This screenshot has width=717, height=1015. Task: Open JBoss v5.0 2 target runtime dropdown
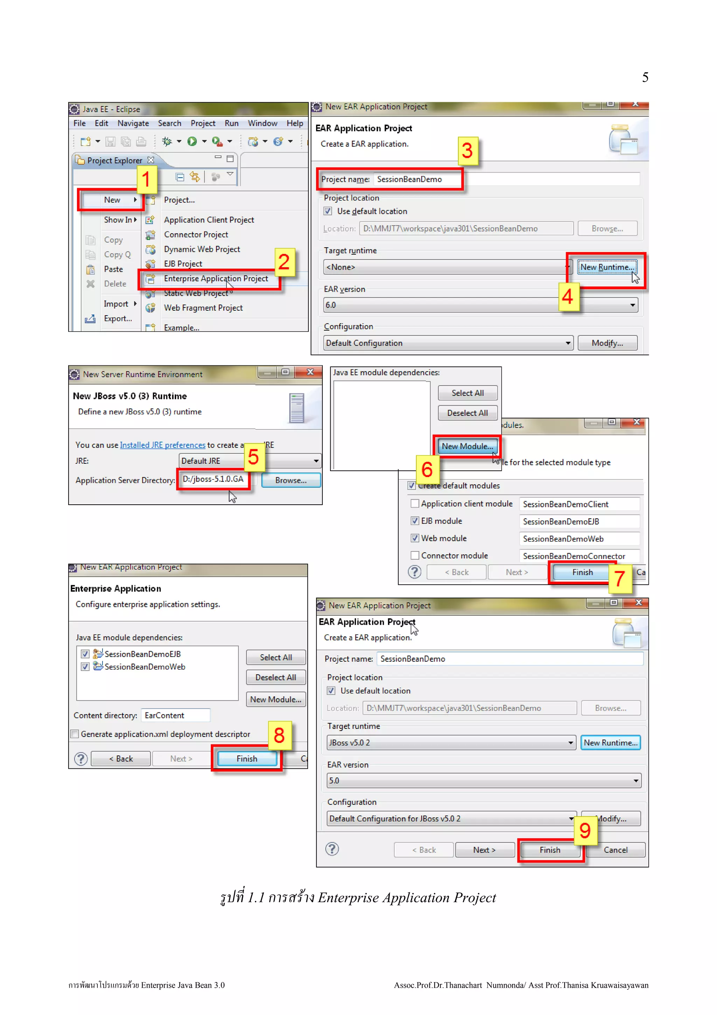[452, 743]
